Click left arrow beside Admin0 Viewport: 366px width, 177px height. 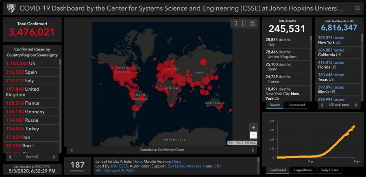tap(10, 157)
